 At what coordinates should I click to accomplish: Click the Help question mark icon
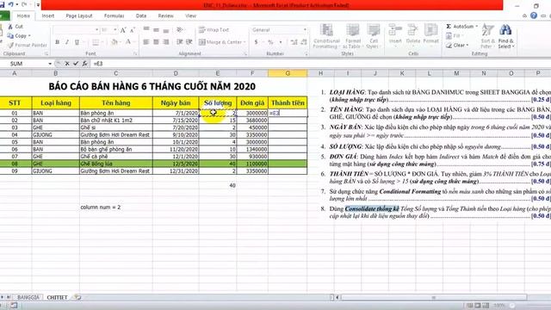click(x=534, y=15)
